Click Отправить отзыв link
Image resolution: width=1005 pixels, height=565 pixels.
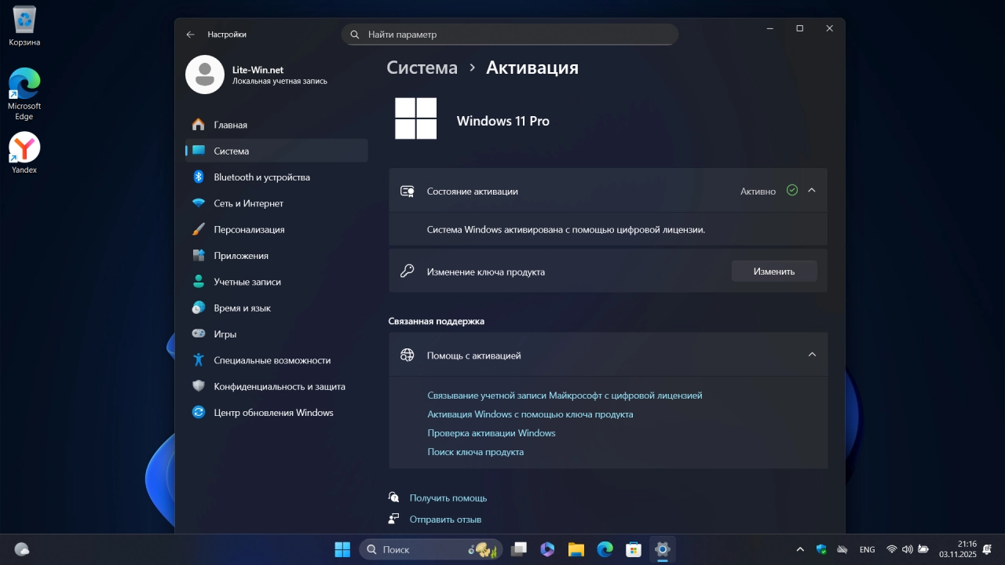445,519
